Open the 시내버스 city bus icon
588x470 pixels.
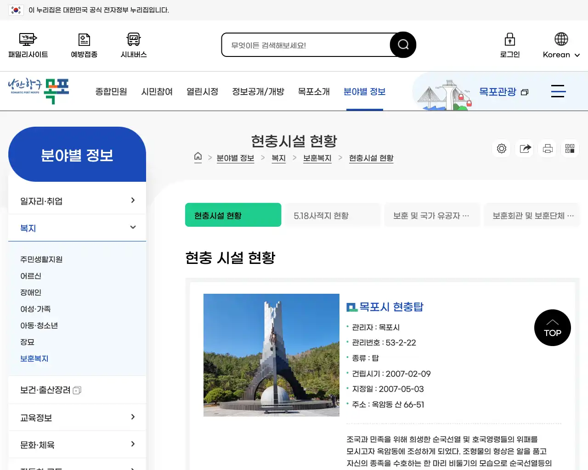[x=133, y=45]
